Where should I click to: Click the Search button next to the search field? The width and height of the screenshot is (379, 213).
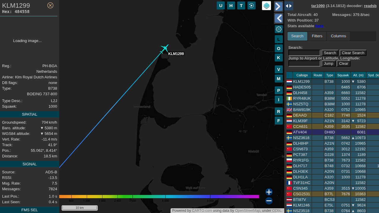point(330,53)
